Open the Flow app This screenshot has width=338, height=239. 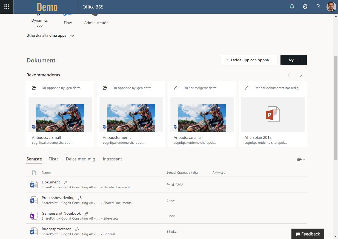[68, 19]
